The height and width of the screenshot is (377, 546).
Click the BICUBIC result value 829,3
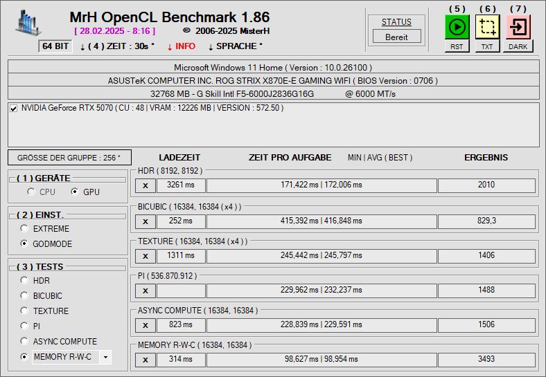(x=486, y=221)
